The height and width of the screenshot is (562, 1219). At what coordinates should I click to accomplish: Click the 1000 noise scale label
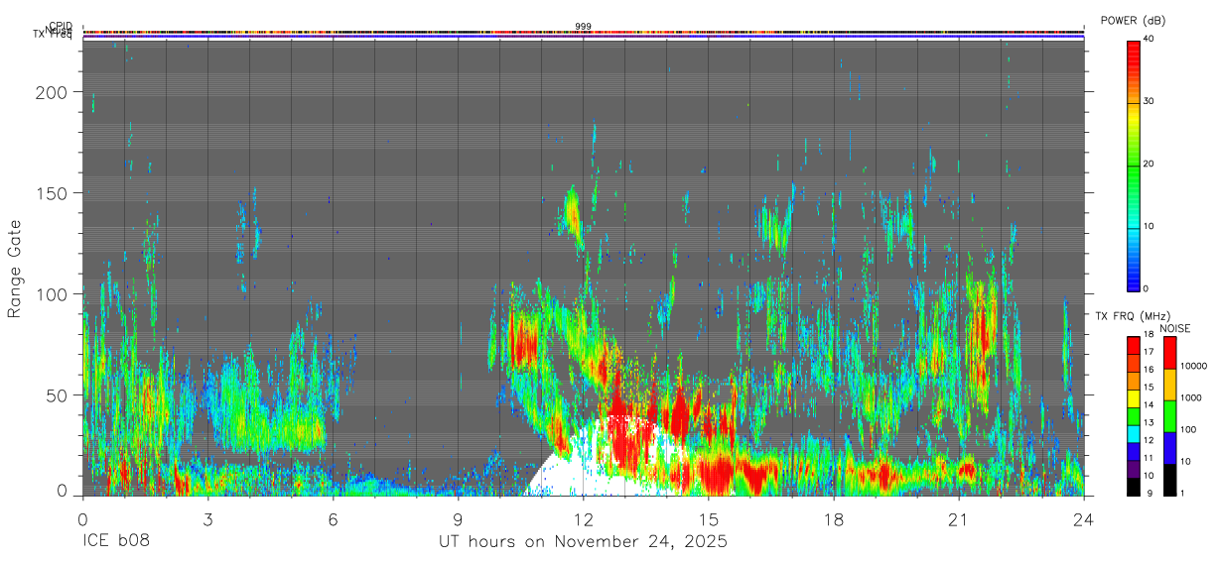[1190, 397]
